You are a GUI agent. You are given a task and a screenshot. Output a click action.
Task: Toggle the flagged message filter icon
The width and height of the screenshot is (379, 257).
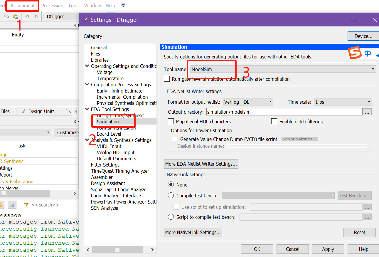12,205
